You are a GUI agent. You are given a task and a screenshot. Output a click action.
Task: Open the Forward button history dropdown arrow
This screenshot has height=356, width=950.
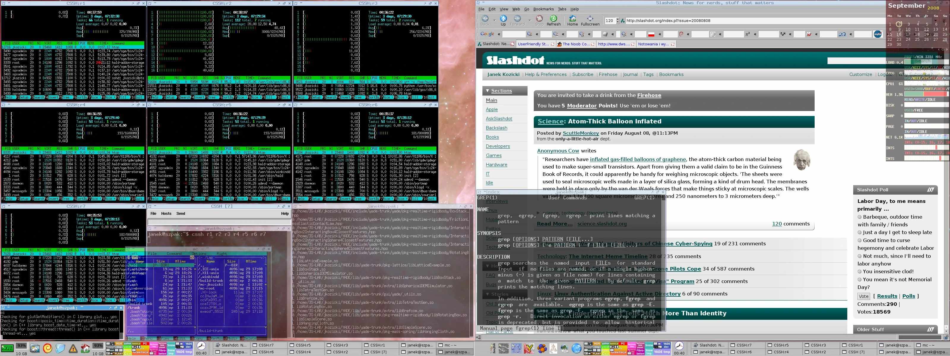tap(530, 20)
